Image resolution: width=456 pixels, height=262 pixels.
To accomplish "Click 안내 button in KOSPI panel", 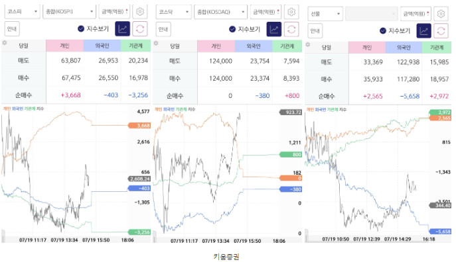I will [x=12, y=28].
